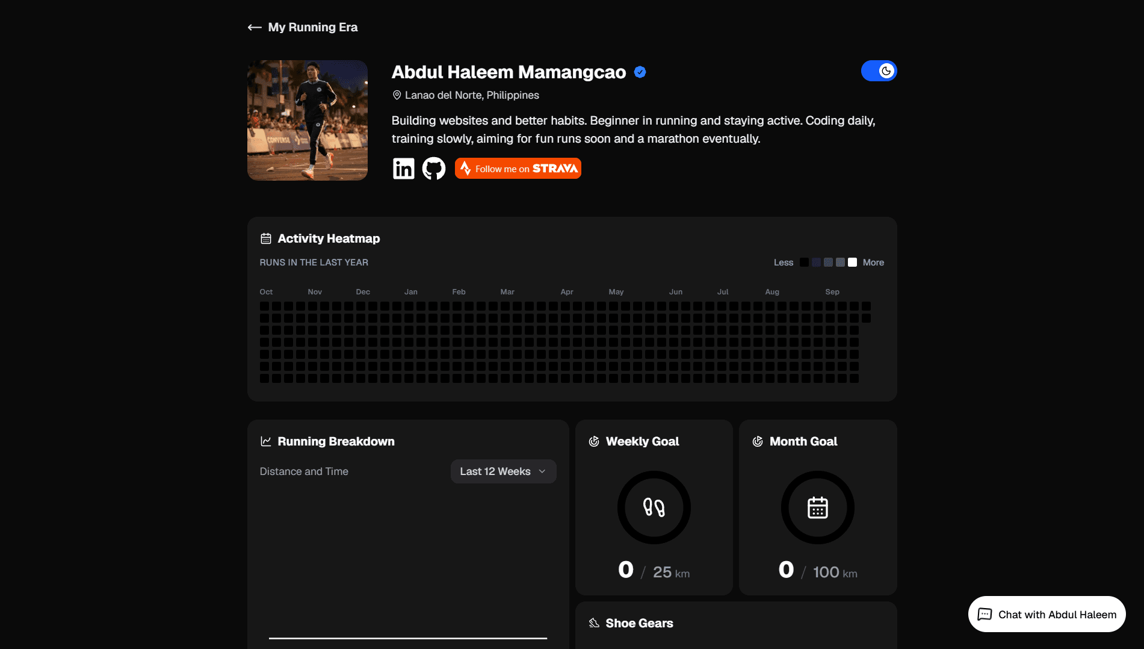The width and height of the screenshot is (1144, 649).
Task: Open Chat with Abdul Haleem
Action: [x=1047, y=614]
